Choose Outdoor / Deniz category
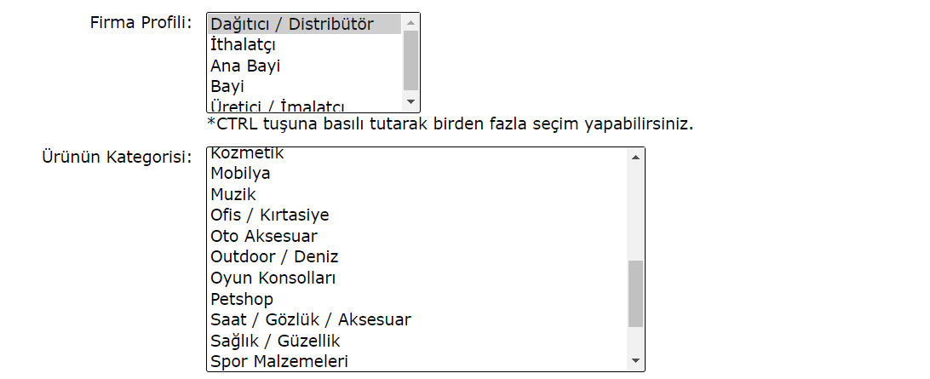 point(274,256)
